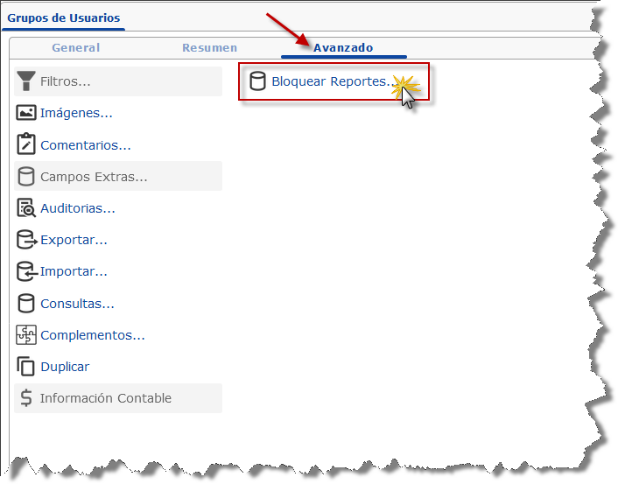Click the cylinder icon for Consultas

[26, 303]
